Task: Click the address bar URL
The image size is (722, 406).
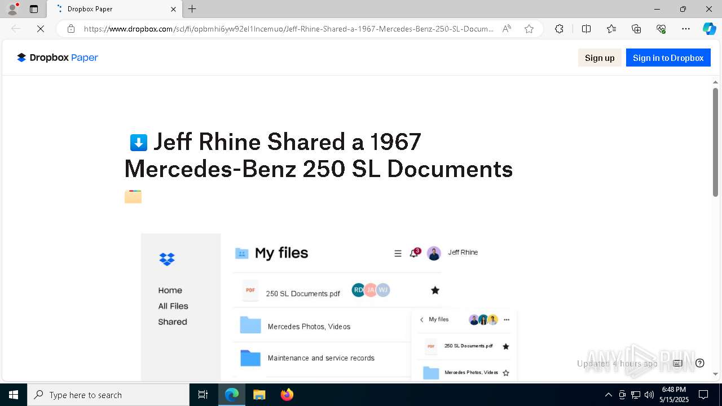Action: tap(288, 29)
